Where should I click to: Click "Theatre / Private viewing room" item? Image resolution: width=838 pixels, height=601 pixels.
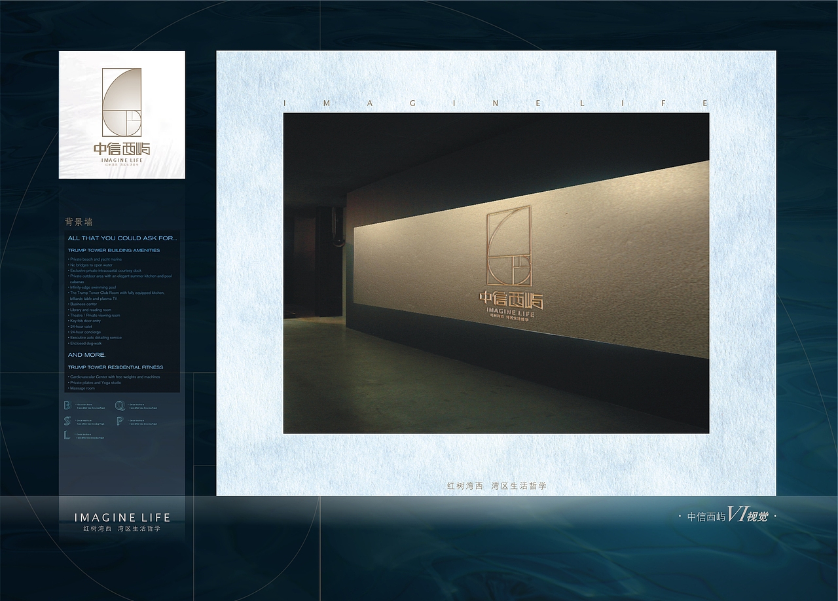point(94,316)
